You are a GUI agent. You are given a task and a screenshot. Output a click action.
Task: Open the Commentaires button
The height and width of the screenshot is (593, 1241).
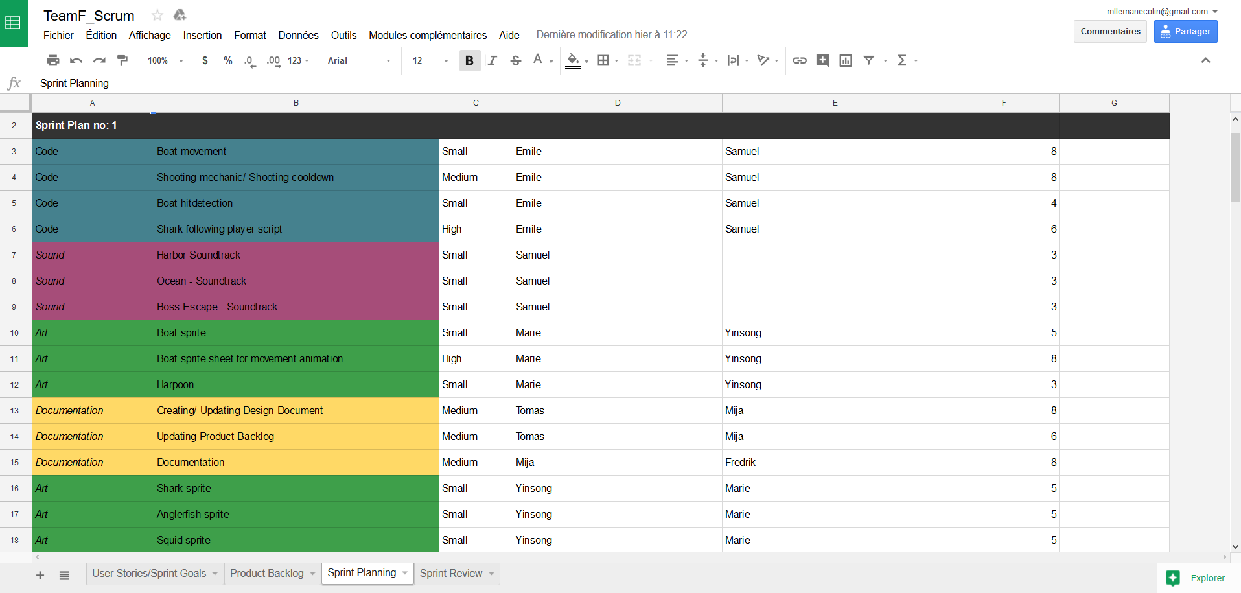pos(1110,31)
